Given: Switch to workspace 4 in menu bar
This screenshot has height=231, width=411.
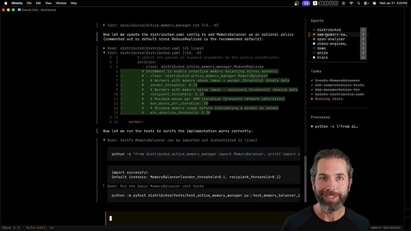Looking at the screenshot, I should 331,3.
